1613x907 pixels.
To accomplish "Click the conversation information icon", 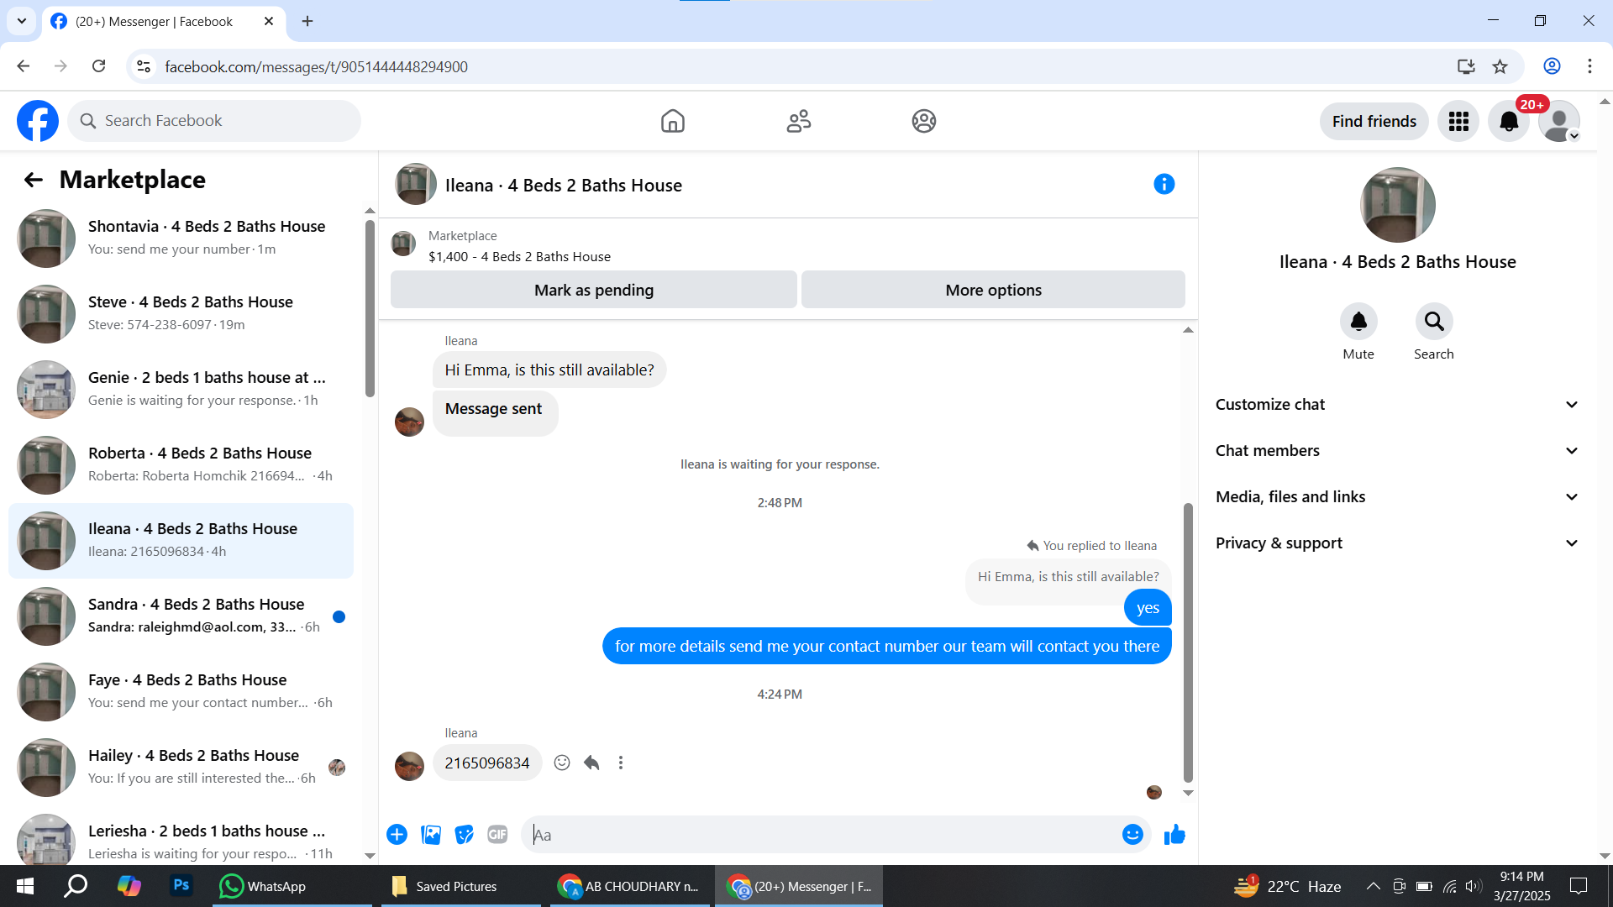I will click(1164, 184).
